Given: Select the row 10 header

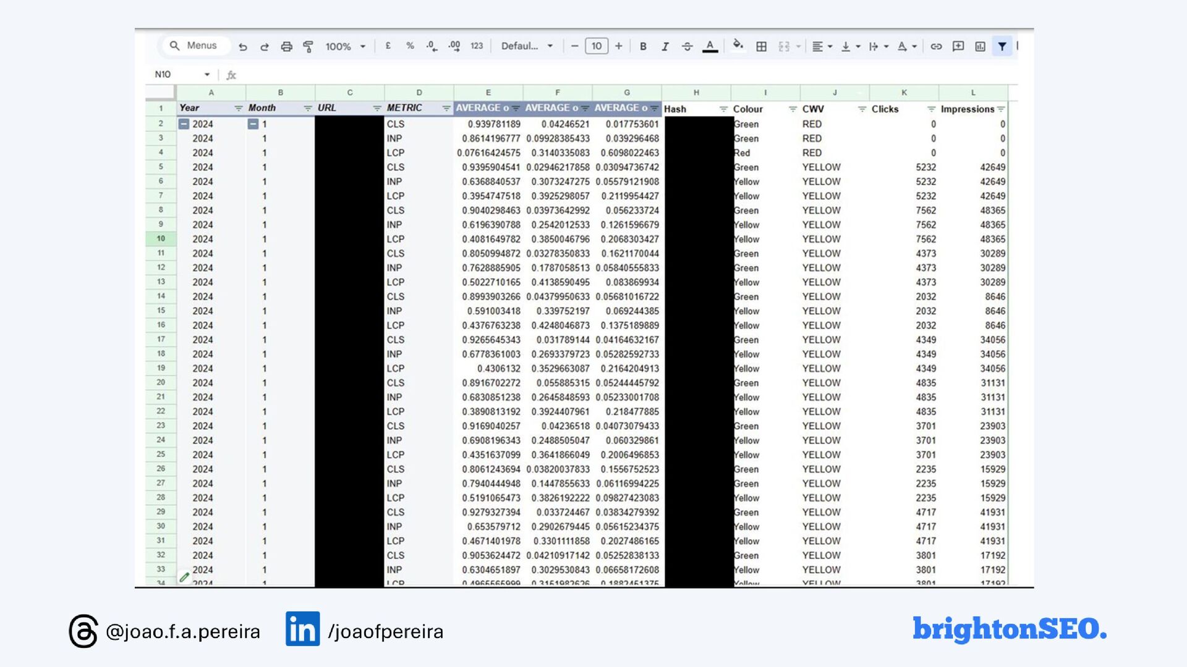Looking at the screenshot, I should click(x=161, y=239).
